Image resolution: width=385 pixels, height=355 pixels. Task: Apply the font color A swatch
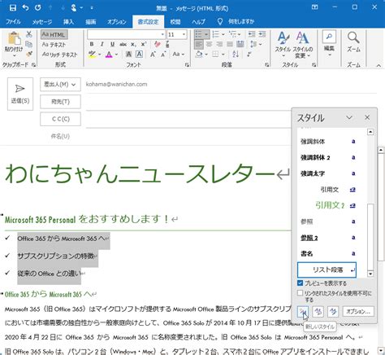(x=109, y=55)
